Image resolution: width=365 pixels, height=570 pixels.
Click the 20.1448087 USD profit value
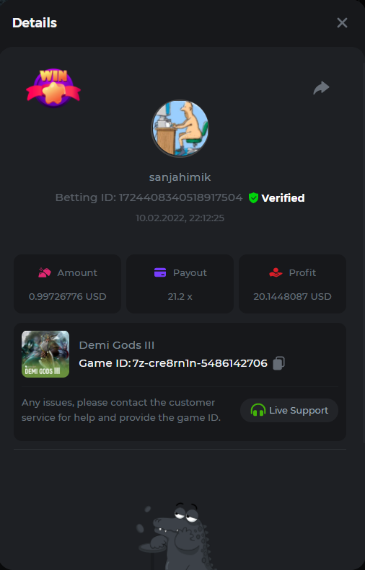(x=292, y=297)
